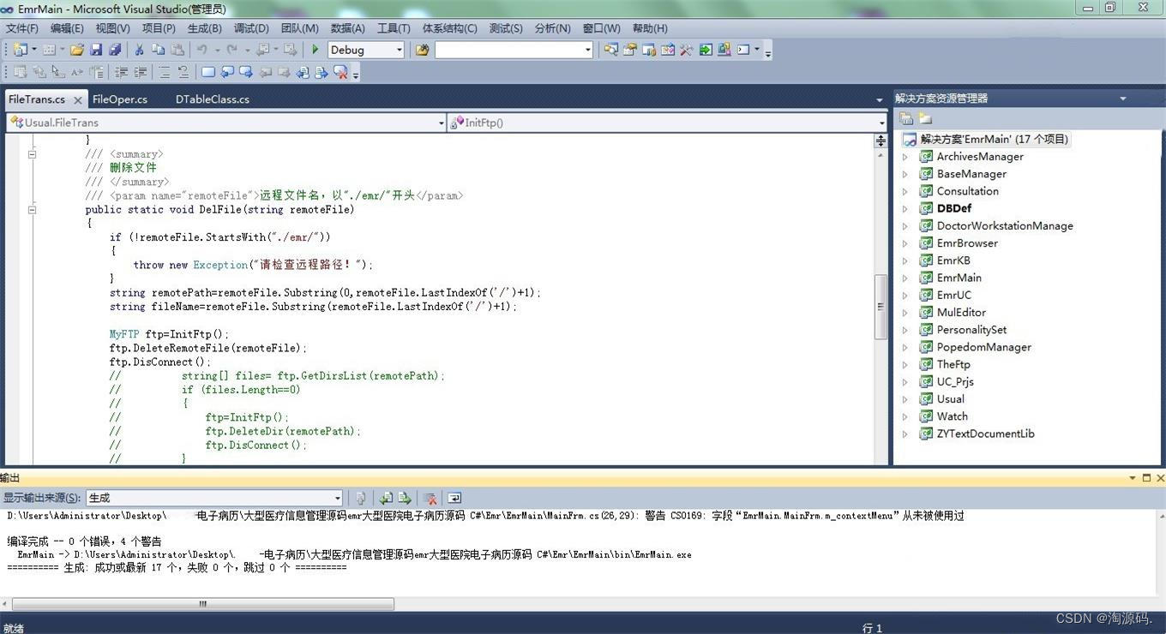This screenshot has width=1166, height=634.
Task: Clear all output with the red X icon
Action: click(x=431, y=498)
